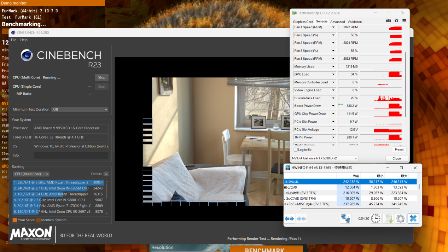Click the Single Core Start button
Image resolution: width=448 pixels, height=252 pixels.
pyautogui.click(x=101, y=87)
